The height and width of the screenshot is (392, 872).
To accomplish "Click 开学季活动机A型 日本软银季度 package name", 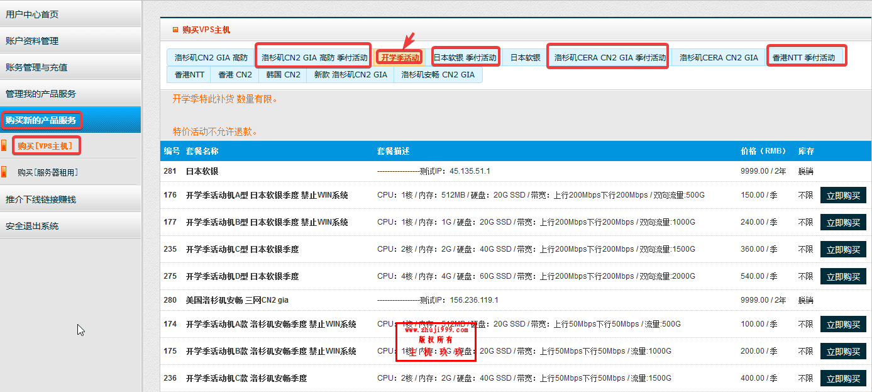I will (x=267, y=195).
